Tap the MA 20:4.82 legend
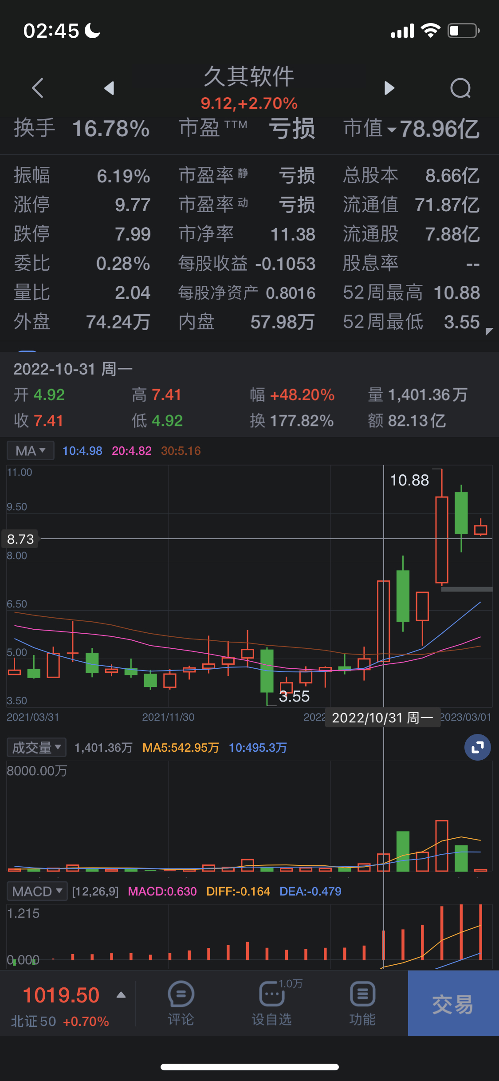Image resolution: width=499 pixels, height=1081 pixels. point(132,451)
